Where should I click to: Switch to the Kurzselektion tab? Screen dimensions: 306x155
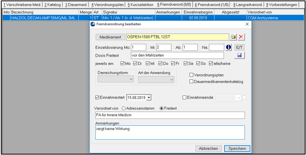pyautogui.click(x=140, y=5)
